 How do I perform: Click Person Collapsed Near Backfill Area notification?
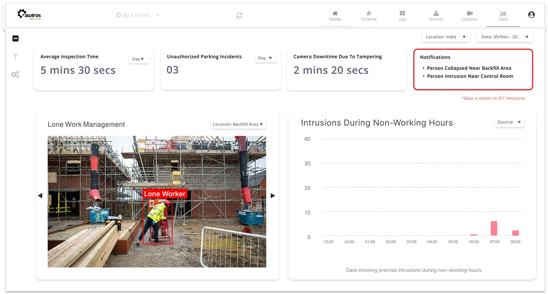click(469, 68)
